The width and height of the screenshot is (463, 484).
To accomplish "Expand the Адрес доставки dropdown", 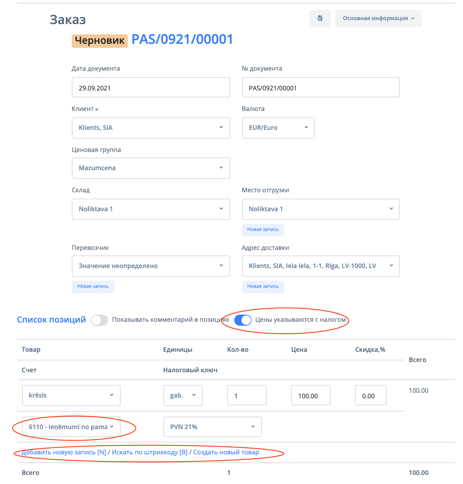I will coord(321,266).
